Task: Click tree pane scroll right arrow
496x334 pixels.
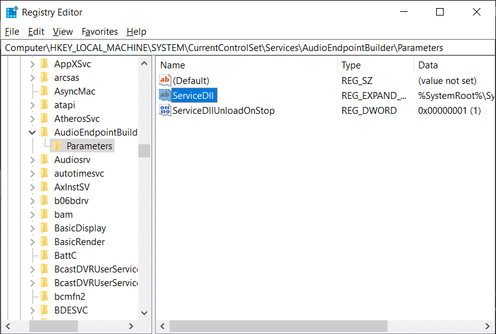Action: coord(131,326)
